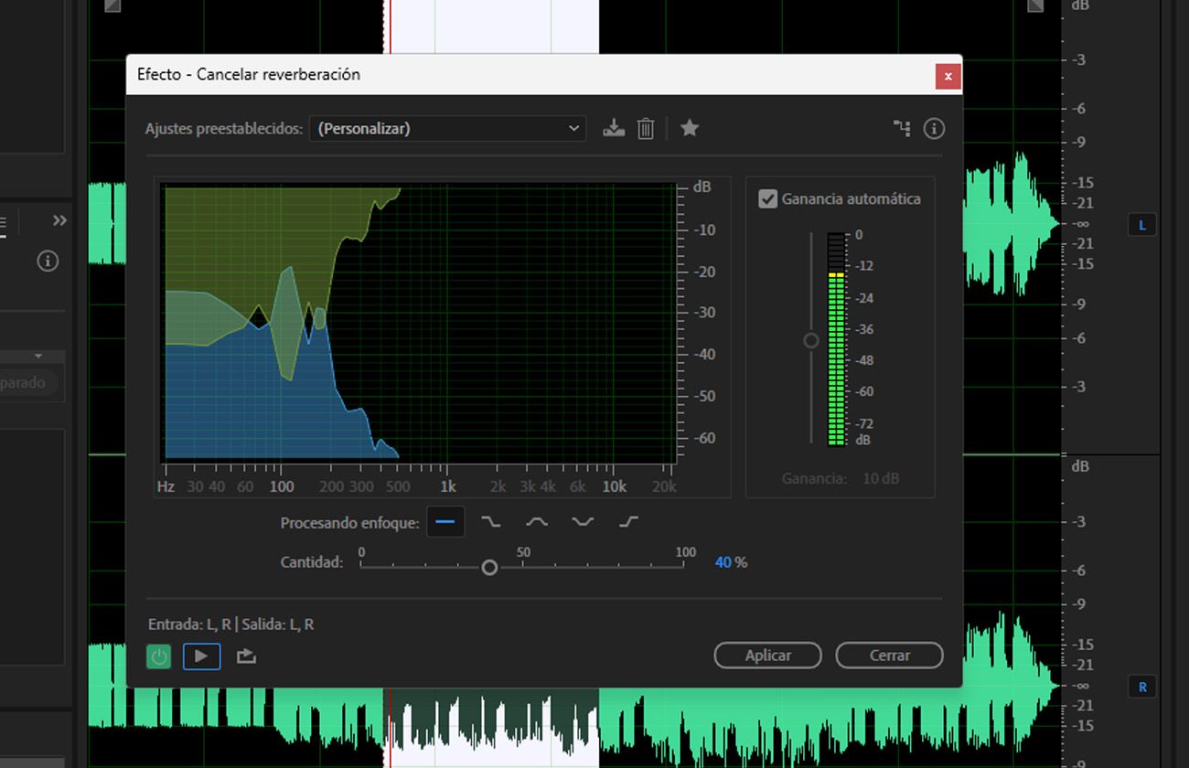
Task: Open the Ajustes preestablecidos dropdown
Action: click(x=447, y=128)
